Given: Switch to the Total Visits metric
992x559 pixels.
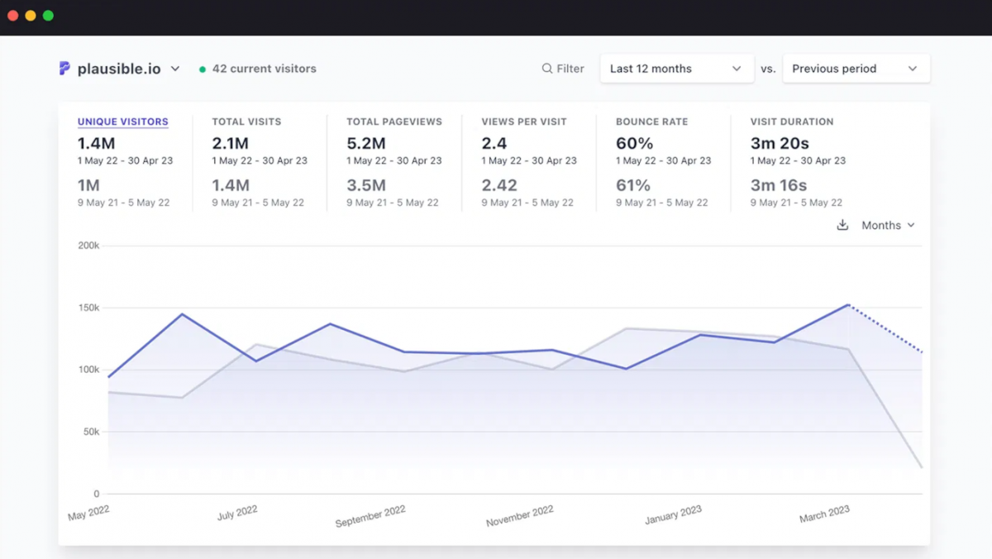Looking at the screenshot, I should 246,122.
